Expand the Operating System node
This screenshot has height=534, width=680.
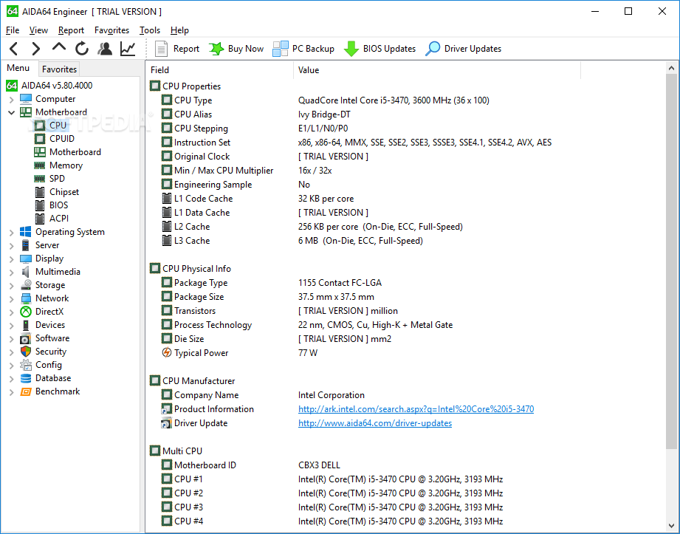tap(12, 233)
